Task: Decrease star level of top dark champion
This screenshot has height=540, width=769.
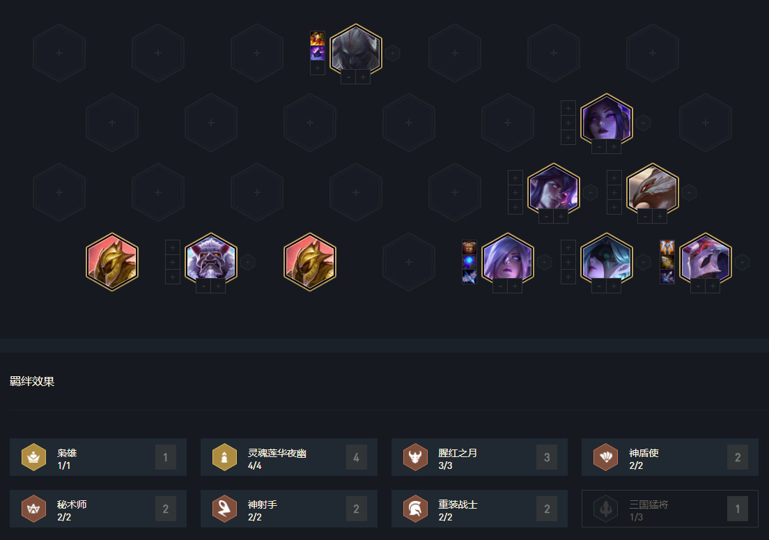Action: pos(348,77)
